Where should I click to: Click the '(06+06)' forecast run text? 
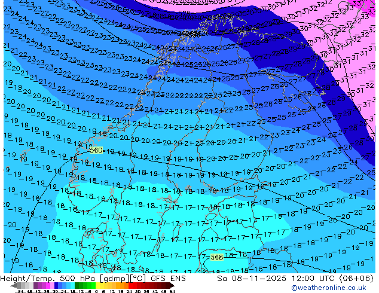click(x=356, y=279)
